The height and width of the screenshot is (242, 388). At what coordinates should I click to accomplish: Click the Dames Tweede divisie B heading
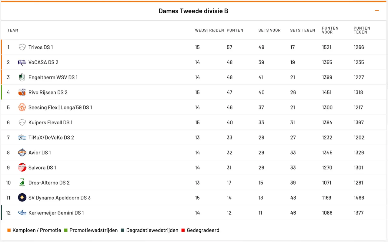coord(193,11)
